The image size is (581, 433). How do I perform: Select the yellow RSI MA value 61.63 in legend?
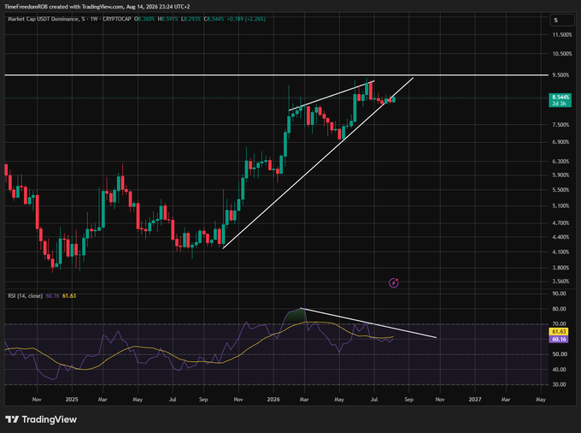(x=69, y=296)
